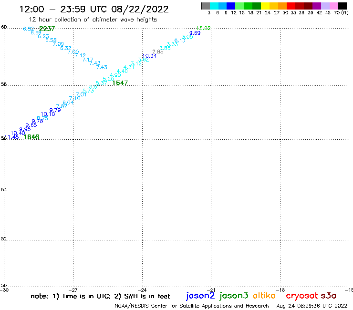Screen dimensions: 353x310
Task: Click the green time label 2237
Action: point(47,29)
